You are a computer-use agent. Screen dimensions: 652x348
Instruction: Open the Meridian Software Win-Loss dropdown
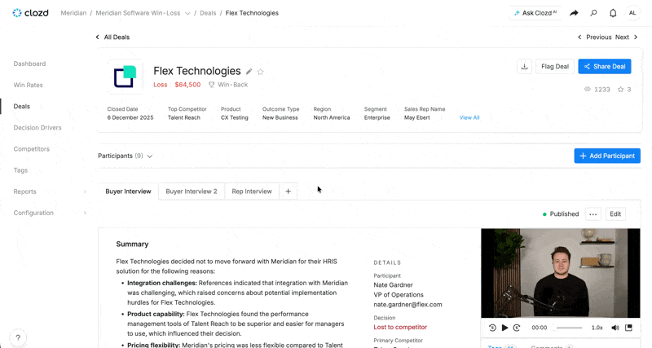click(187, 13)
